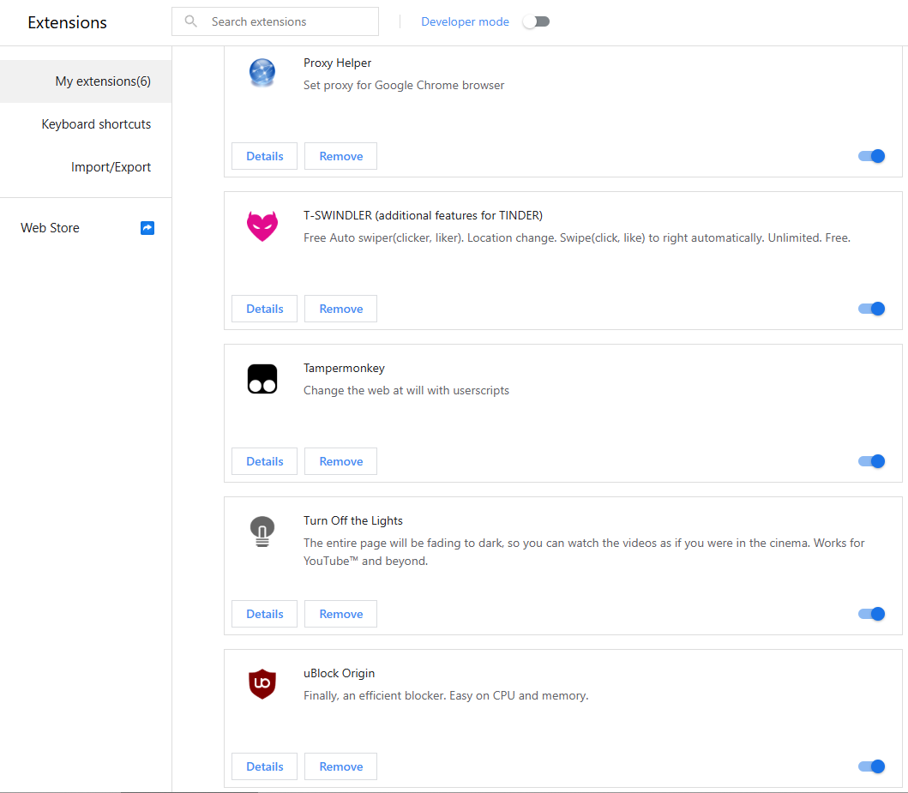Click the search magnifier icon
Screen dimensions: 908x793
click(191, 21)
